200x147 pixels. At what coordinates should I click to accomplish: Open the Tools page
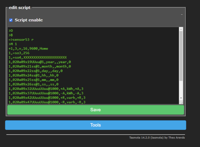[x=96, y=125]
